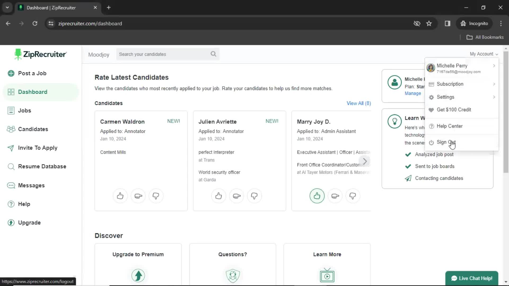
Task: Click the Upgrade to Premium arrow icon
Action: point(138,275)
